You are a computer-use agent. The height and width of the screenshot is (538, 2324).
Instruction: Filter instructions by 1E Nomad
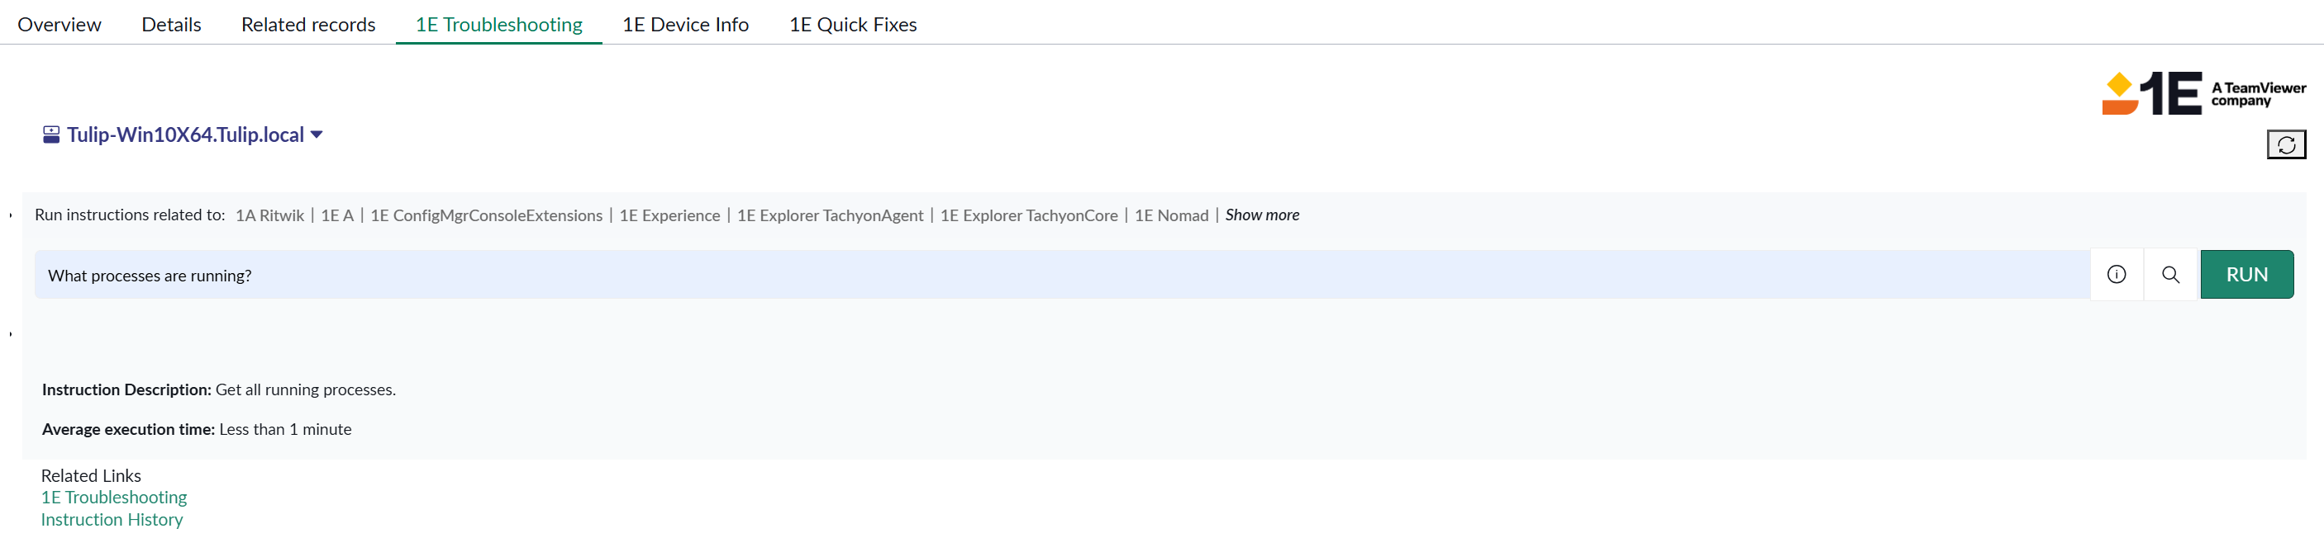tap(1171, 215)
